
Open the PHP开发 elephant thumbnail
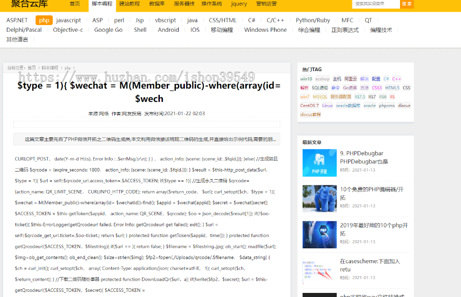(320, 163)
